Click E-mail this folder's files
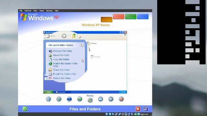 [x=65, y=74]
